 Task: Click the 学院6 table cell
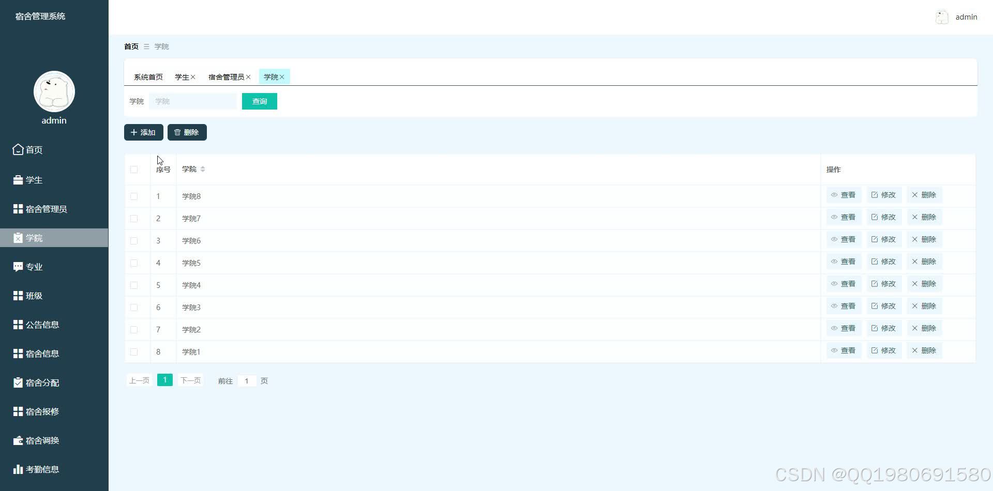498,241
